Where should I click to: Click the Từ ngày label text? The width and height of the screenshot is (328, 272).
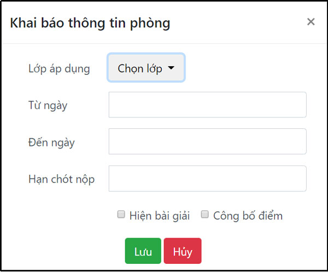pyautogui.click(x=48, y=105)
